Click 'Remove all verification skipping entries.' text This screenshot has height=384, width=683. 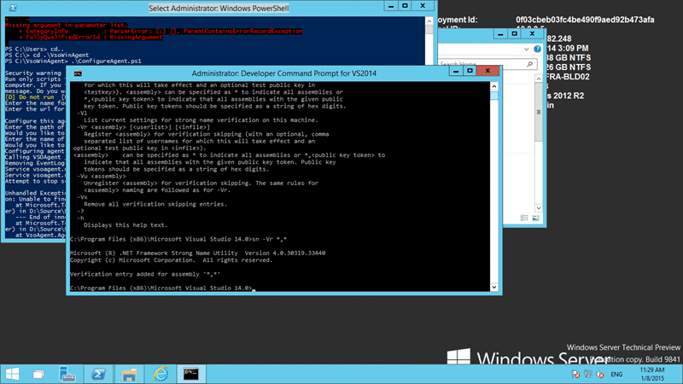click(155, 204)
